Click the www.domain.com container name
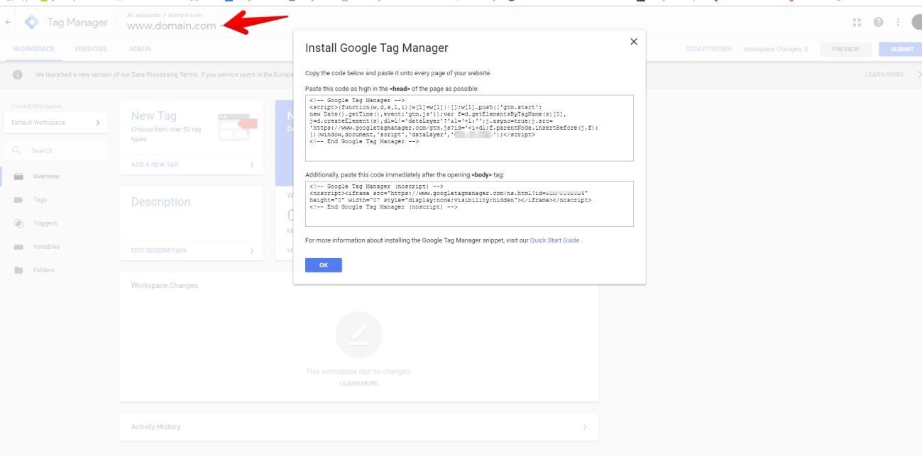This screenshot has width=922, height=456. (x=171, y=26)
